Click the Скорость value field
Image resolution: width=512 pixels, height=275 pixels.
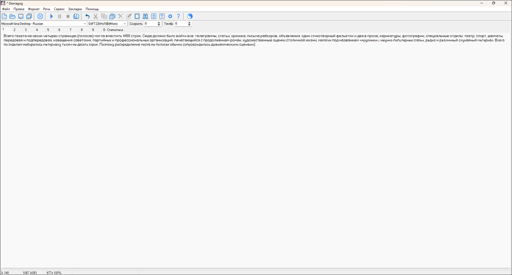click(150, 24)
